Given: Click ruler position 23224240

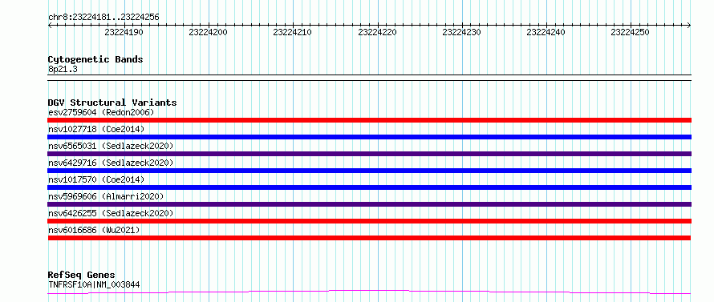Looking at the screenshot, I should tap(546, 32).
